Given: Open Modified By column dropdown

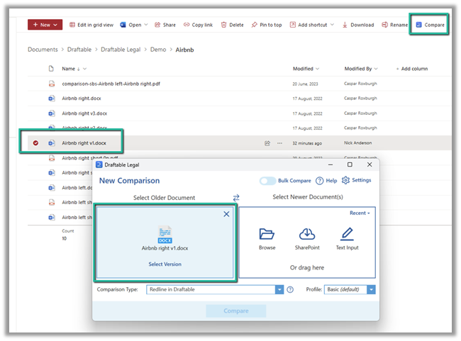Looking at the screenshot, I should pos(361,69).
